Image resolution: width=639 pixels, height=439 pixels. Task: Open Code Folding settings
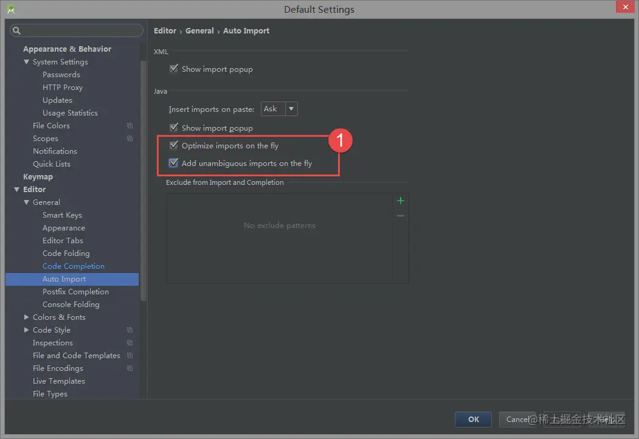(66, 254)
